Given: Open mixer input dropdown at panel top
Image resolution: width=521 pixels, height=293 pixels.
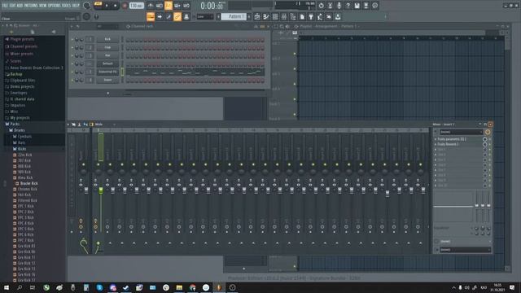Looking at the screenshot, I should (x=462, y=132).
